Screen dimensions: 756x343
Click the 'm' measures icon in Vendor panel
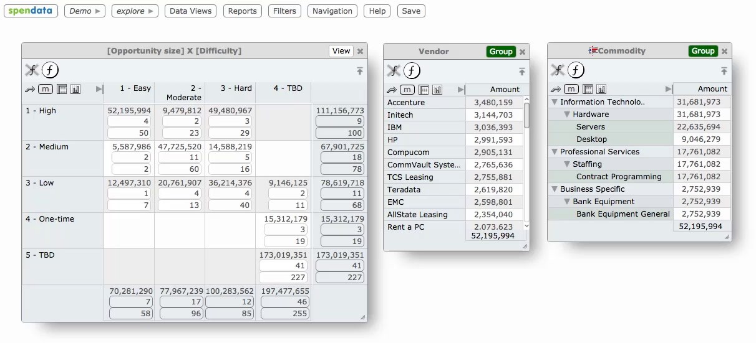coord(407,90)
